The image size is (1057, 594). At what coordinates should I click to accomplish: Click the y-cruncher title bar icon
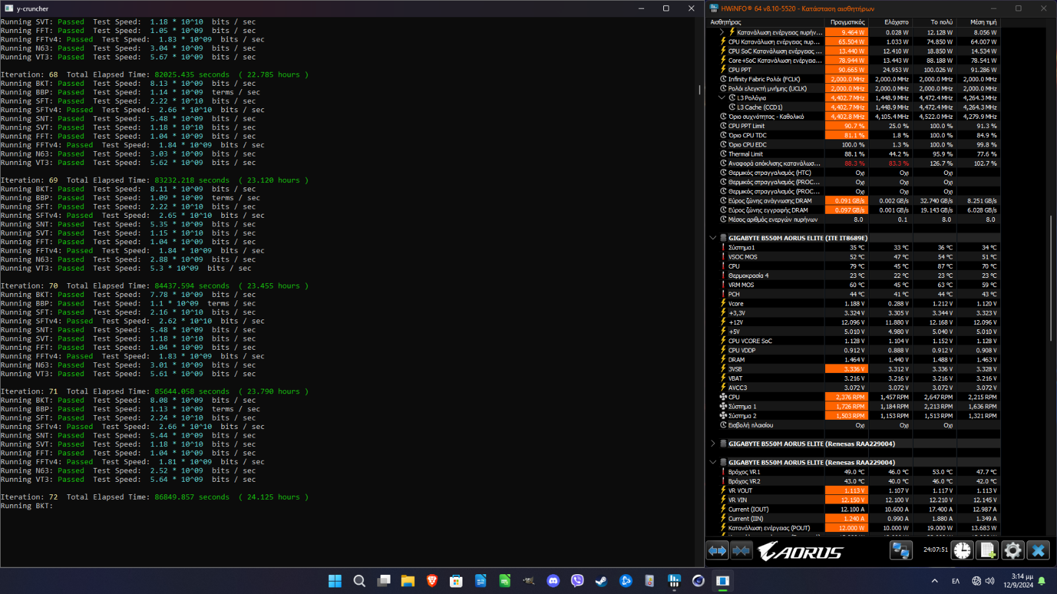tap(9, 9)
